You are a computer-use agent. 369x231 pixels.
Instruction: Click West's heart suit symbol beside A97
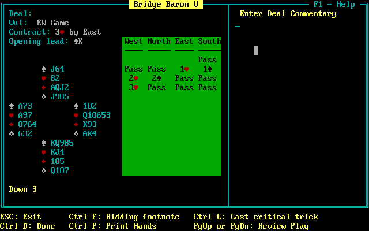12,115
